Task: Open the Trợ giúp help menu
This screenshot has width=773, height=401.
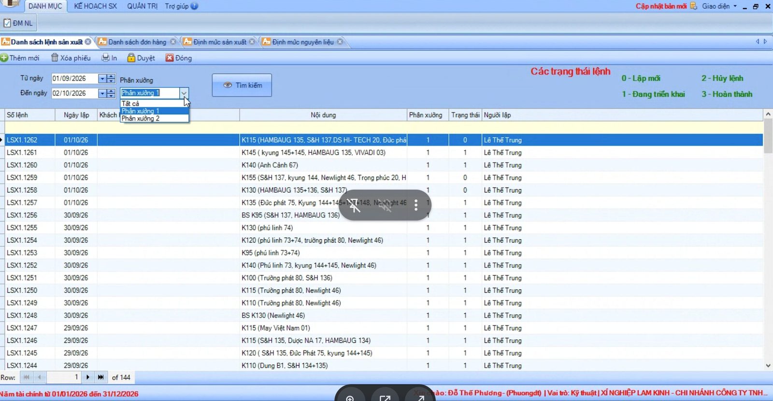Action: pyautogui.click(x=181, y=6)
